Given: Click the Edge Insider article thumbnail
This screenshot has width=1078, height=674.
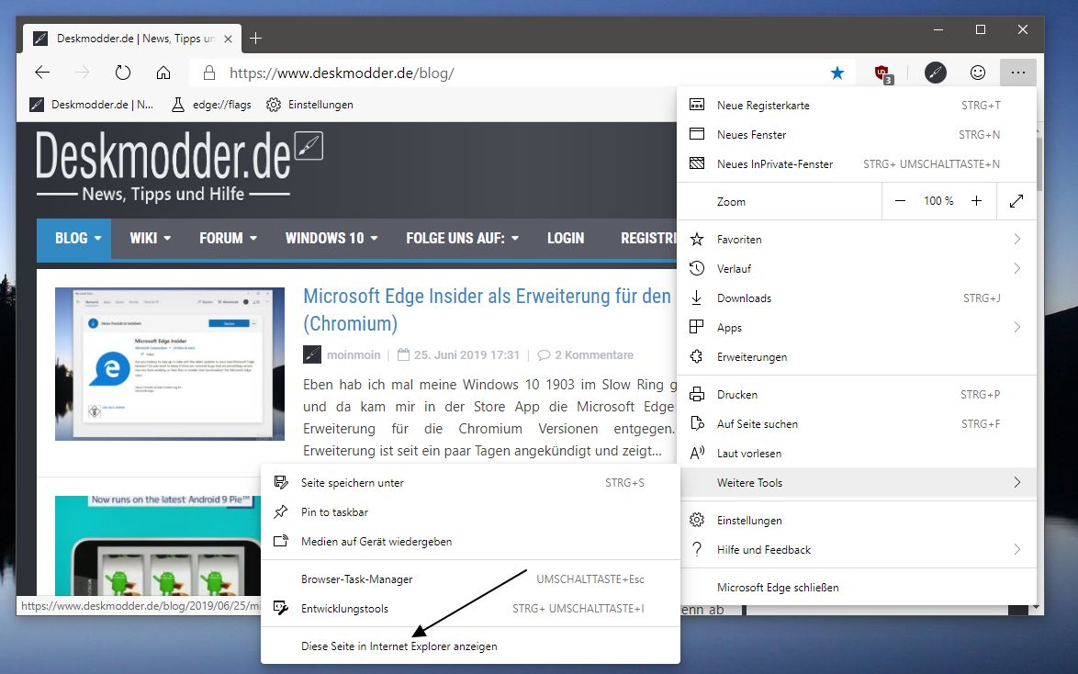Looking at the screenshot, I should tap(170, 364).
